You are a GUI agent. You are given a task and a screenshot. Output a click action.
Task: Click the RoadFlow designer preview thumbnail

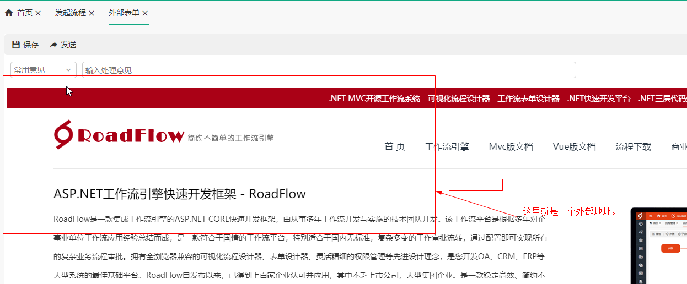[x=659, y=245]
